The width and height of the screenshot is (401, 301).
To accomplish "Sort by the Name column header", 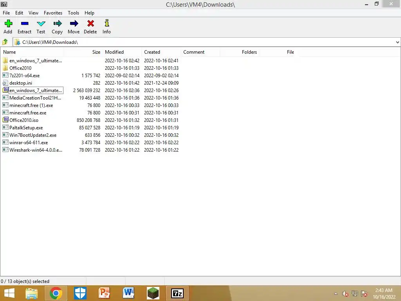I will (x=32, y=52).
